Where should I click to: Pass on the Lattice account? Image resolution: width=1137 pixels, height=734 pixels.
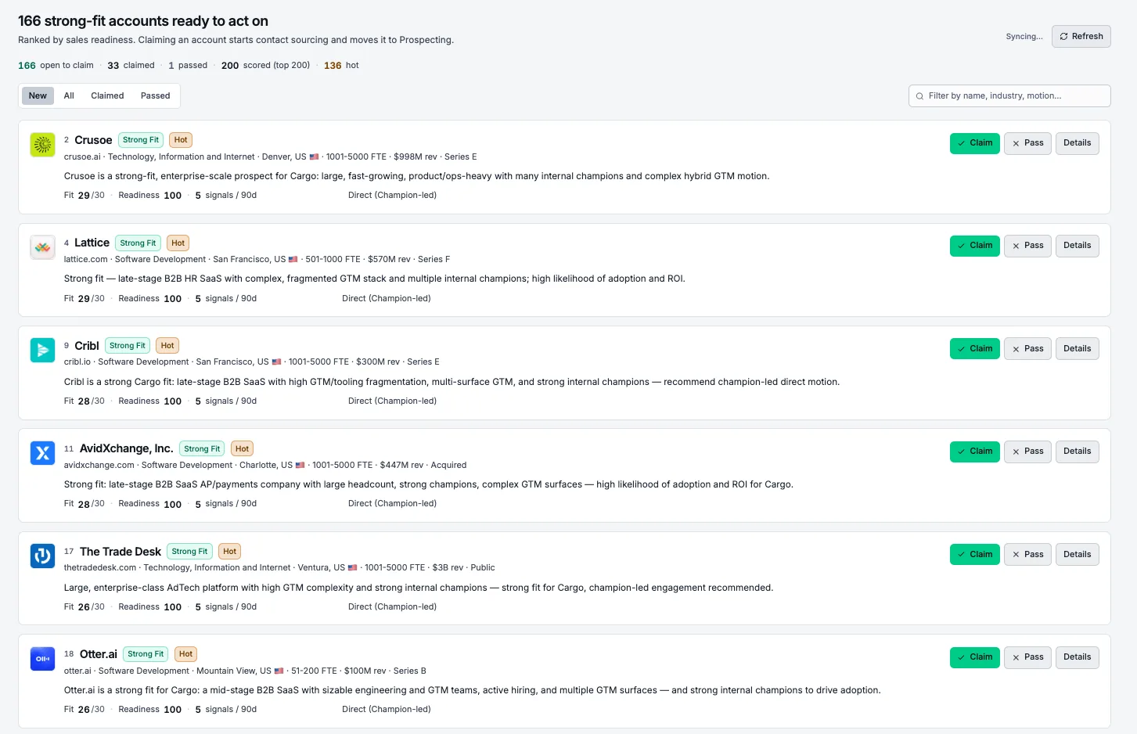coord(1027,246)
